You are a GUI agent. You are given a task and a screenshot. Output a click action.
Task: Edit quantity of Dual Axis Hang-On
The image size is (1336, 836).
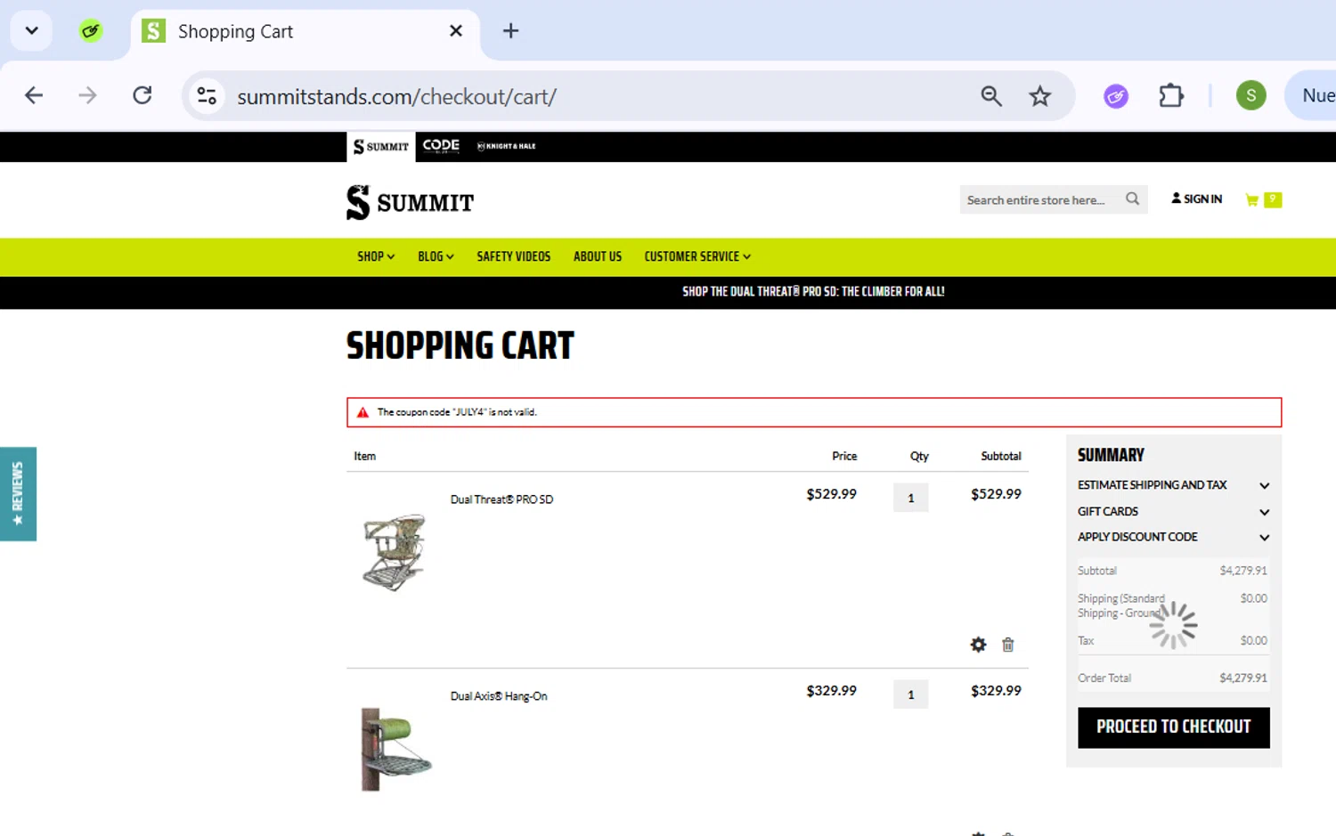(910, 694)
